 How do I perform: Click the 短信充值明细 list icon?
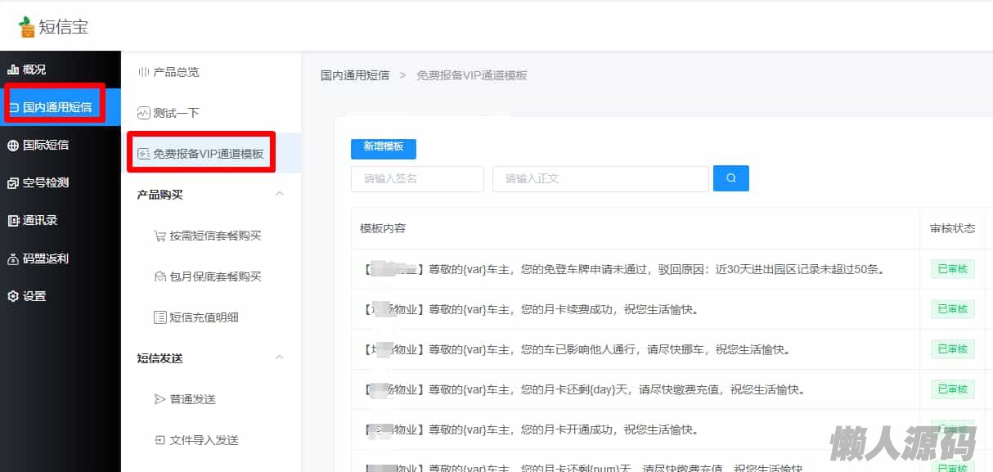click(x=160, y=317)
